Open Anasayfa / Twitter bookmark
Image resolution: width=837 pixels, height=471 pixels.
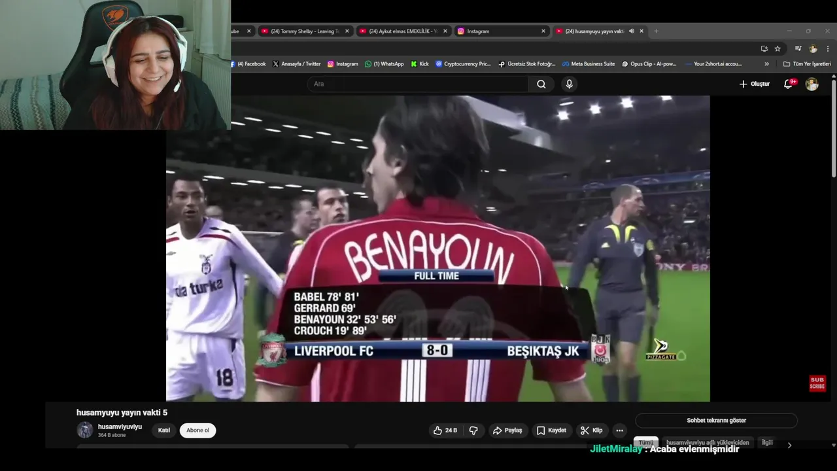tap(296, 64)
